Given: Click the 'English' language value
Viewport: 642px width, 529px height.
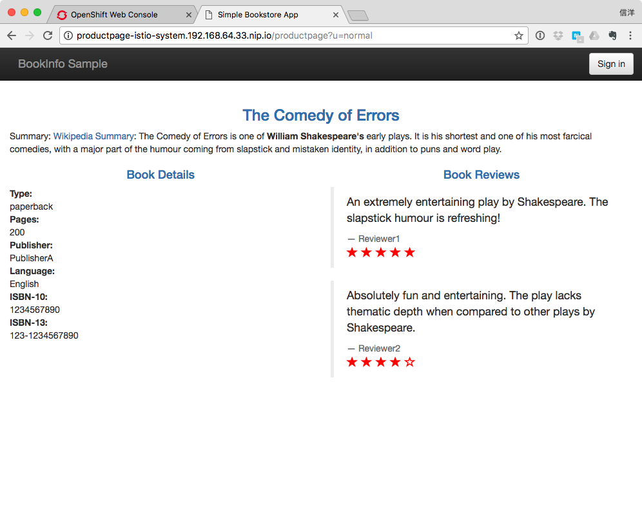Looking at the screenshot, I should click(24, 284).
